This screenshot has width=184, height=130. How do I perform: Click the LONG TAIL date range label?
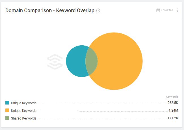coord(167,10)
